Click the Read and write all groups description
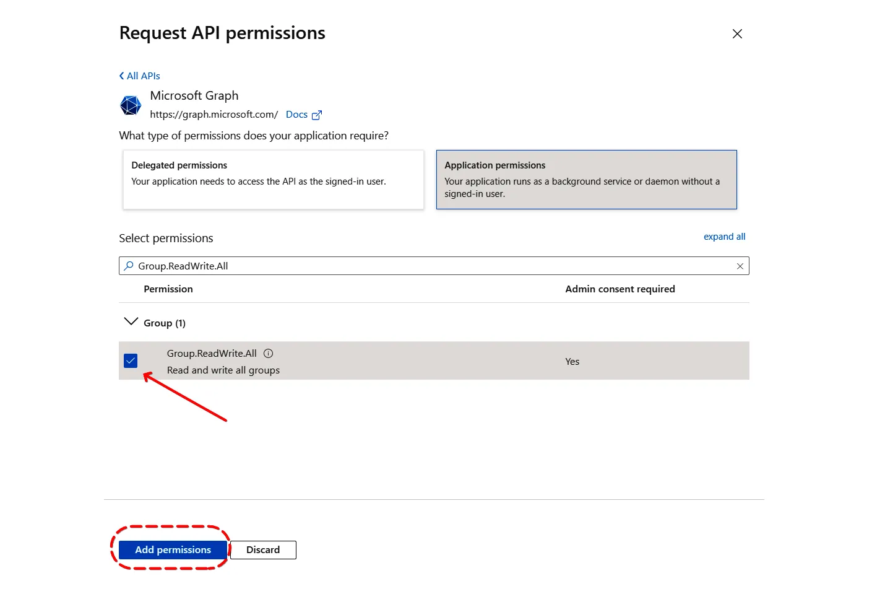This screenshot has height=594, width=872. pos(223,370)
